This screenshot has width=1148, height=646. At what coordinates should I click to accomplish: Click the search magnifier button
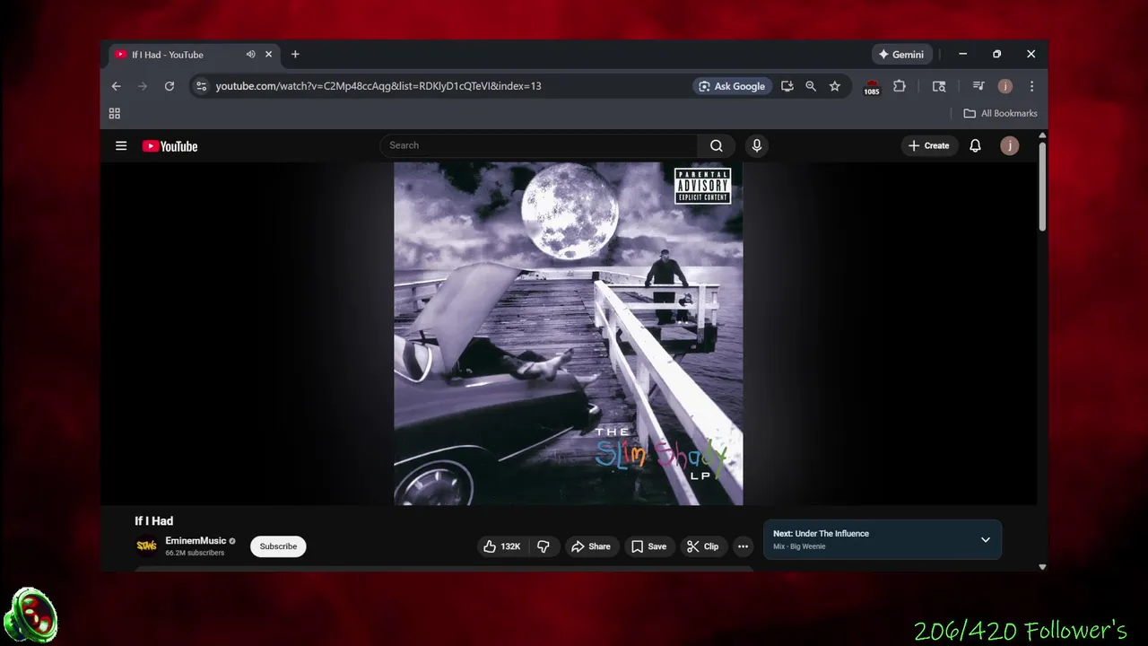[x=717, y=145]
